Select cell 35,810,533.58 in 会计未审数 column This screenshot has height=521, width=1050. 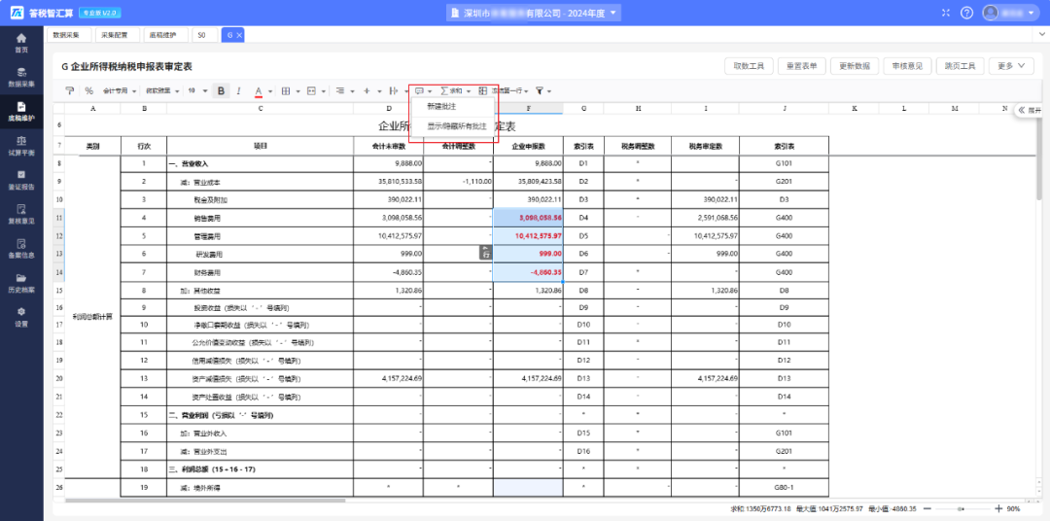pyautogui.click(x=388, y=181)
